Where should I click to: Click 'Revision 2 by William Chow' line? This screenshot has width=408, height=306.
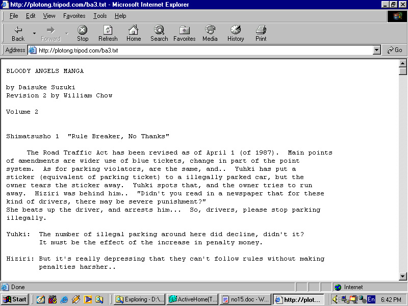click(59, 95)
